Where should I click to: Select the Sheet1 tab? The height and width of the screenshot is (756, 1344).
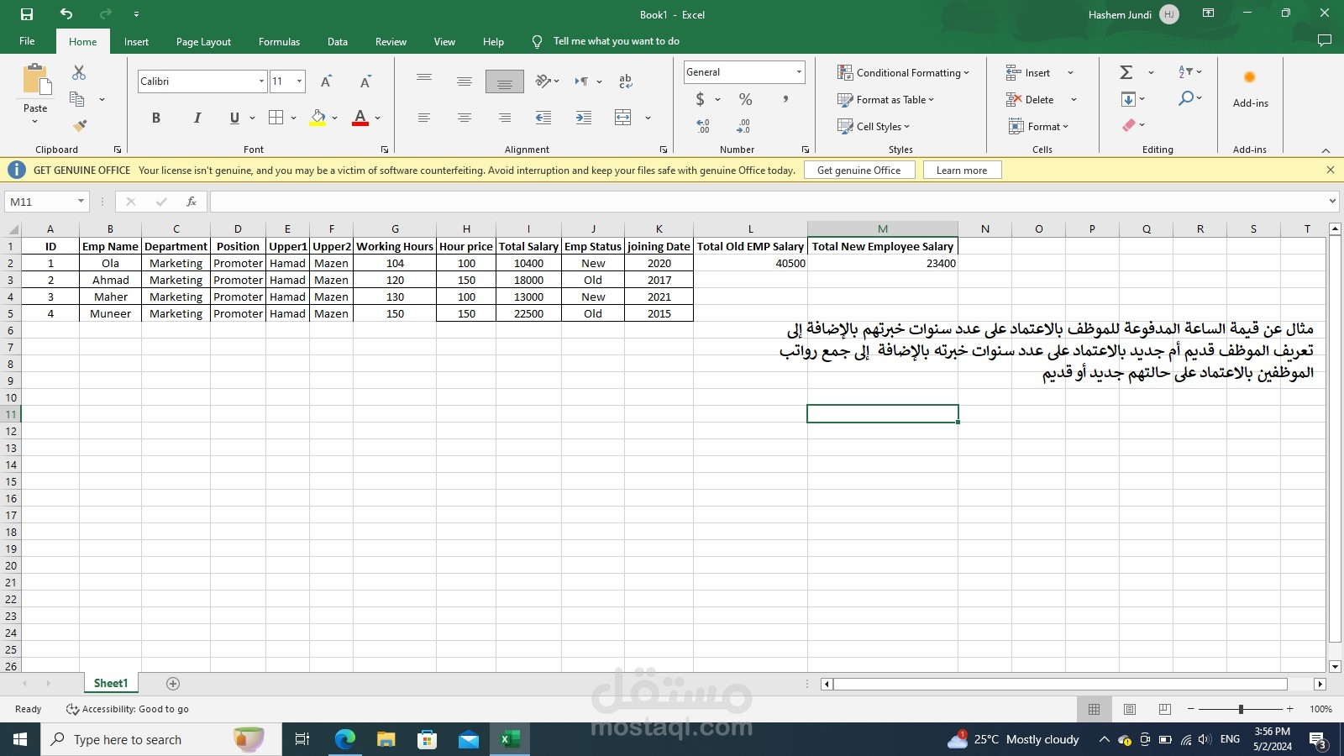(x=111, y=684)
